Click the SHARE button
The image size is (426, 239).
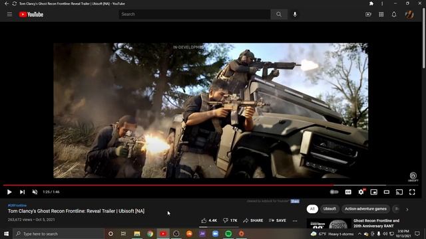pyautogui.click(x=253, y=220)
